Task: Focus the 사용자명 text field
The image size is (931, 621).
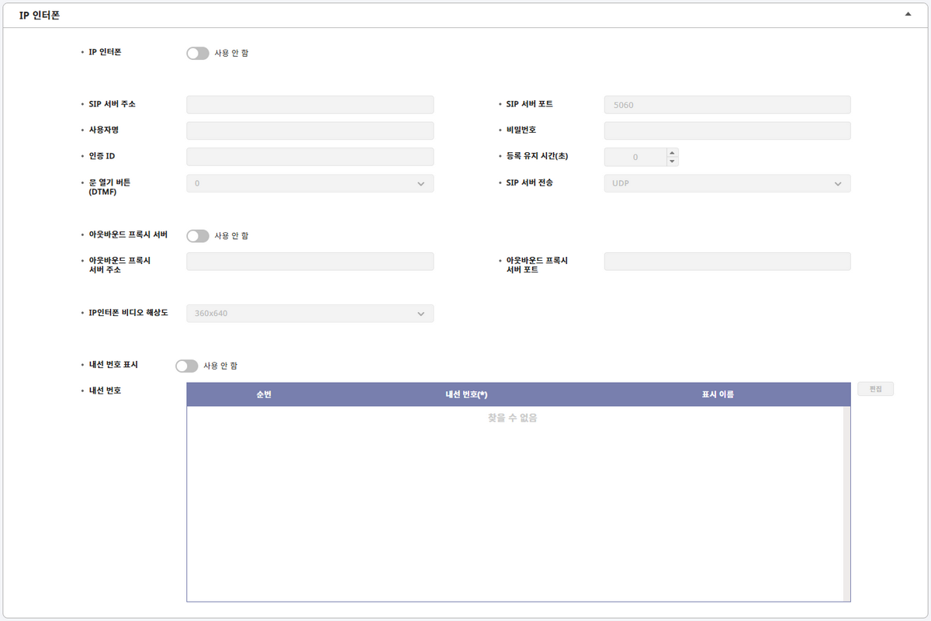Action: (310, 130)
